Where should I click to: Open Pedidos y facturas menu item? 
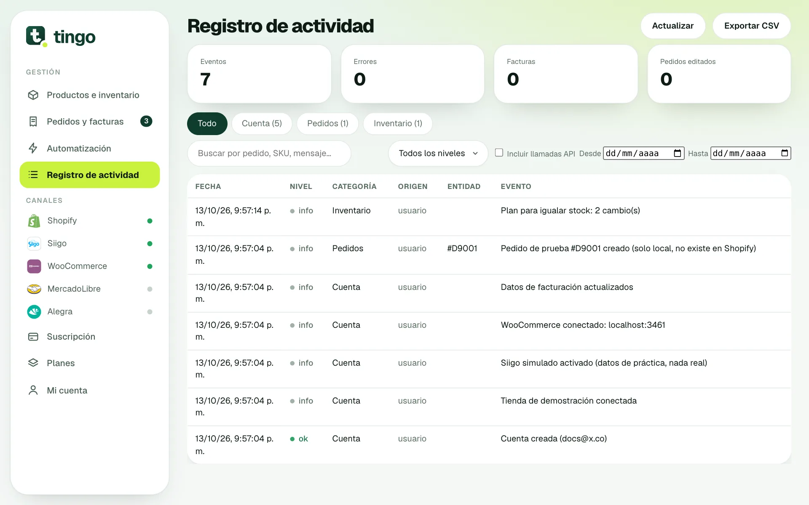tap(90, 122)
